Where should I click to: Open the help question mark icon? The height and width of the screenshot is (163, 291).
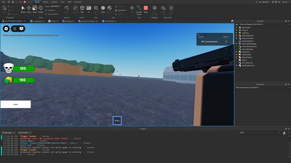[276, 2]
